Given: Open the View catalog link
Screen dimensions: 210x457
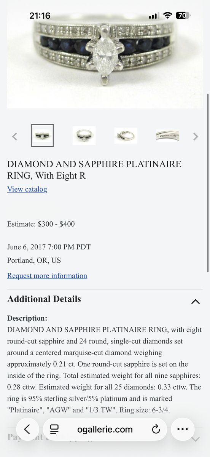Looking at the screenshot, I should [x=27, y=189].
